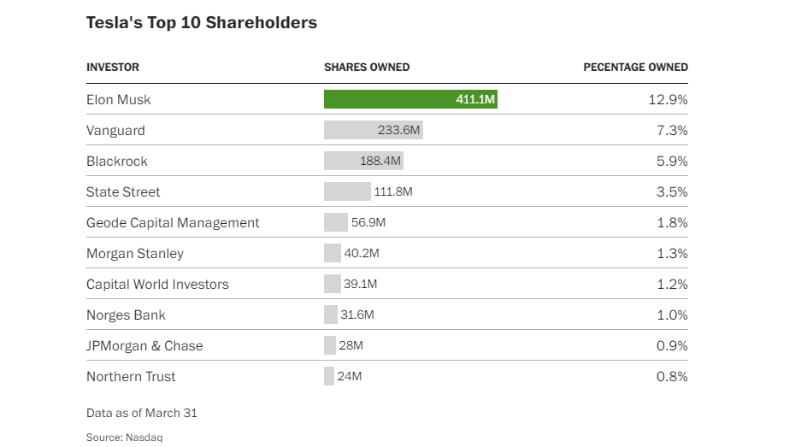Click the Vanguard investor name
The image size is (801, 447).
click(115, 130)
